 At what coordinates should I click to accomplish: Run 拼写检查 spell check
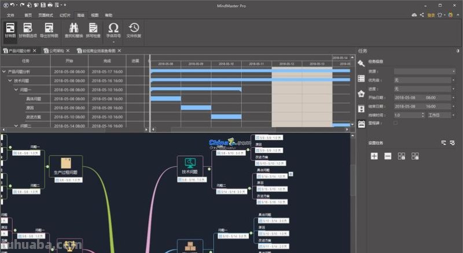[93, 31]
